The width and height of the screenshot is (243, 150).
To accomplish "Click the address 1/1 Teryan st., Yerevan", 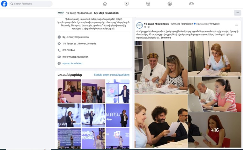I will pyautogui.click(x=79, y=44).
